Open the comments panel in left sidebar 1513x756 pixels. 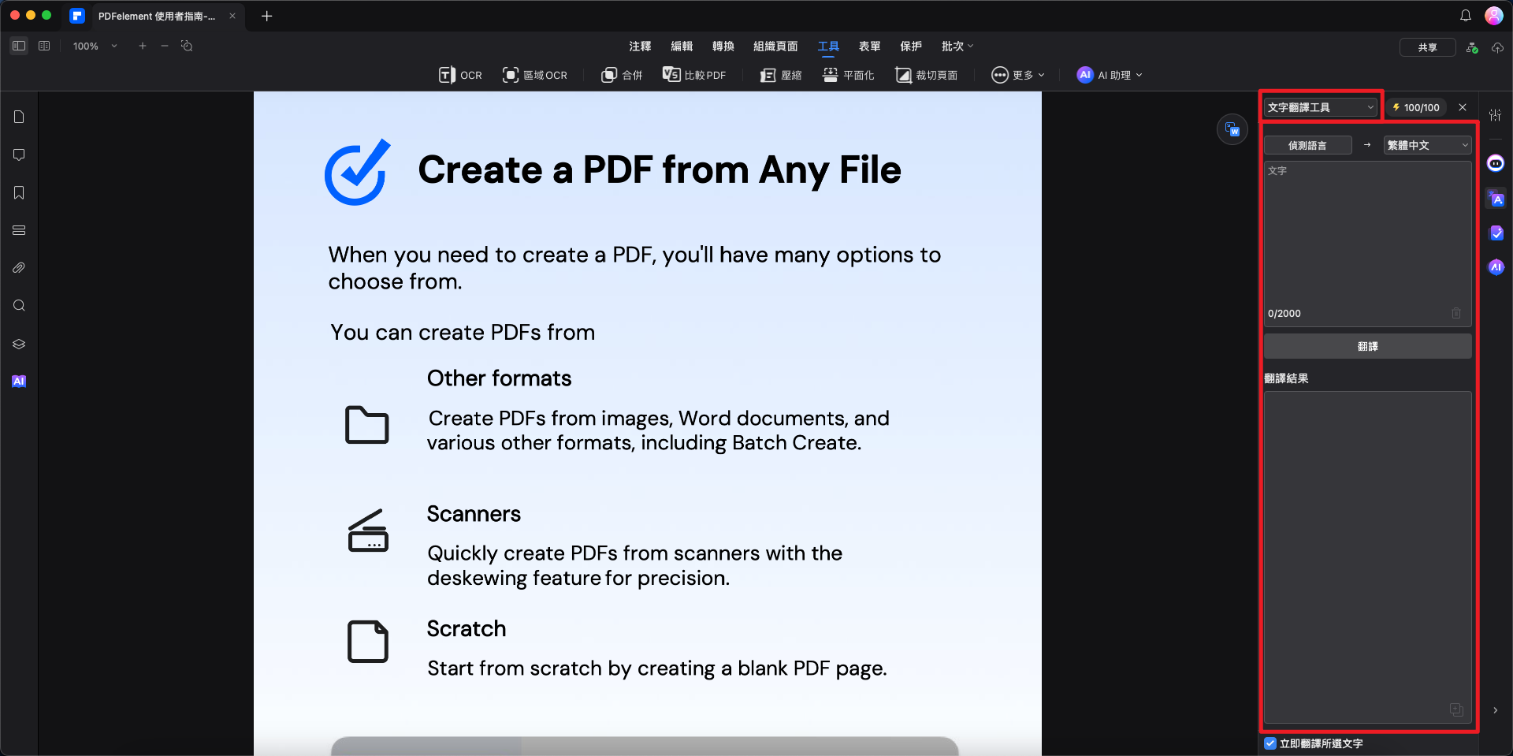pos(19,155)
